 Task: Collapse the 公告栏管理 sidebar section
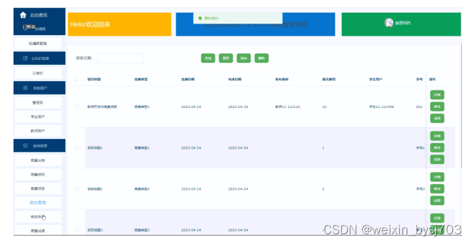[39, 58]
